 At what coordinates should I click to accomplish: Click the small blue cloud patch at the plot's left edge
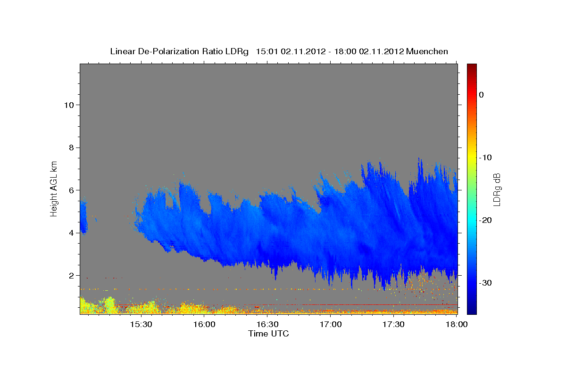click(x=83, y=217)
